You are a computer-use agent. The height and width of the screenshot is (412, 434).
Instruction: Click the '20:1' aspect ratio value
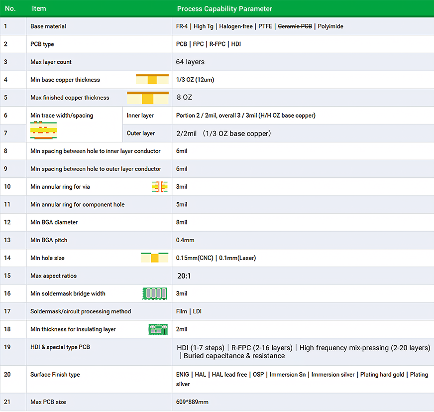[x=184, y=276]
